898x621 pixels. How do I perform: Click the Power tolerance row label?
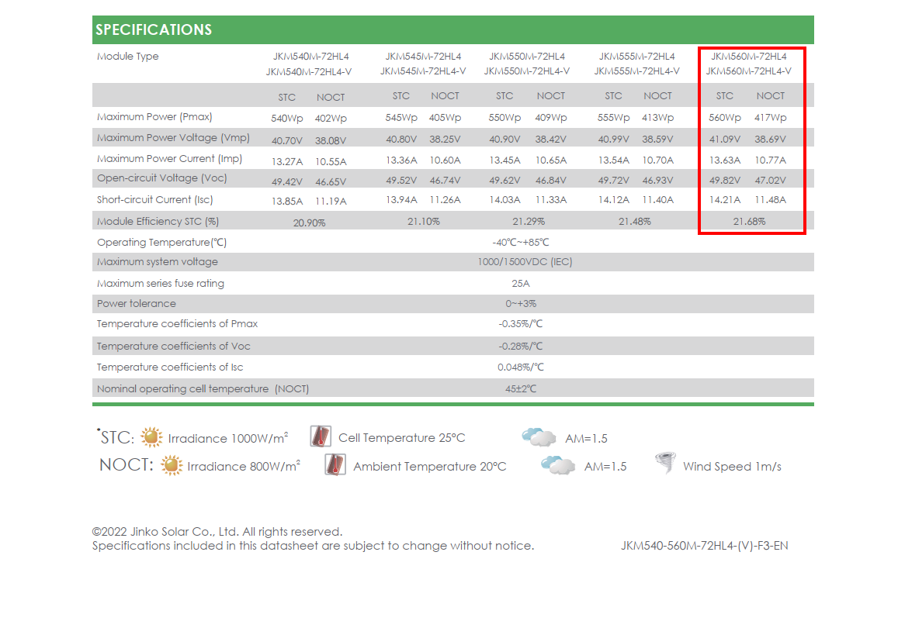tap(137, 304)
